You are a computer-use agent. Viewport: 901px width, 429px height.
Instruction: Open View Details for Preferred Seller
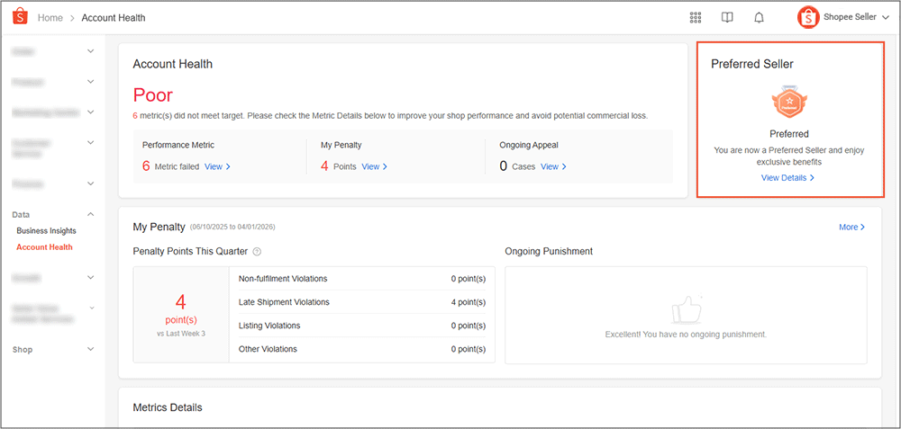point(787,178)
